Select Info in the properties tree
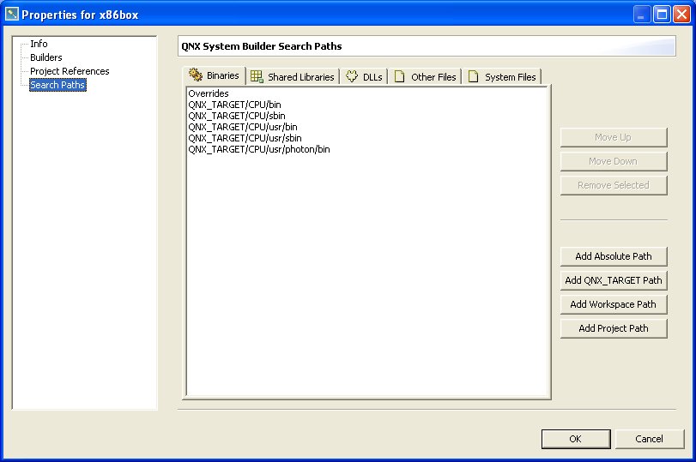Screen dimensions: 696x462 [39, 44]
